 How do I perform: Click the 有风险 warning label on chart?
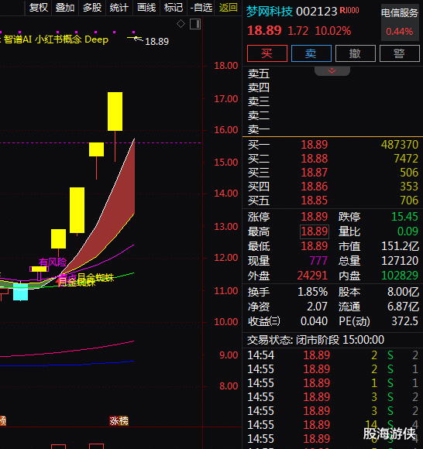[53, 262]
